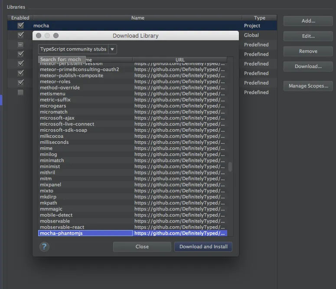Select mmmagic entry

point(85,209)
